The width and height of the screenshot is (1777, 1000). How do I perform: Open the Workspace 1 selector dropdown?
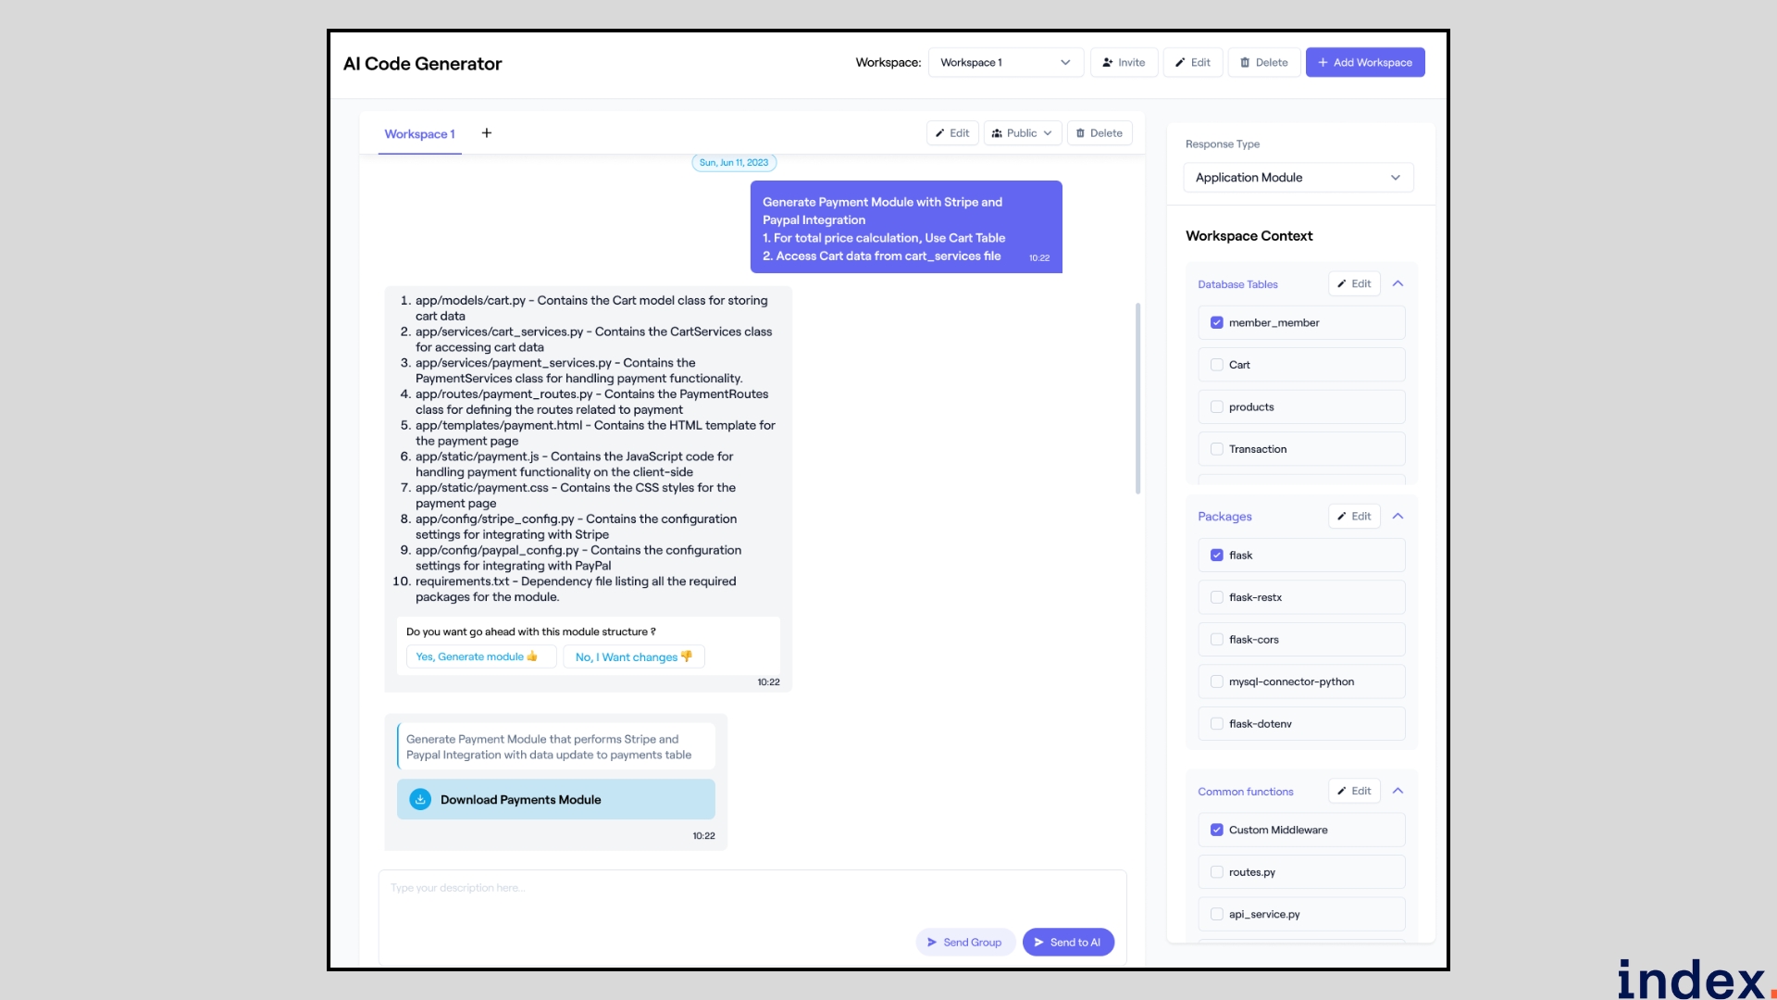click(1005, 62)
